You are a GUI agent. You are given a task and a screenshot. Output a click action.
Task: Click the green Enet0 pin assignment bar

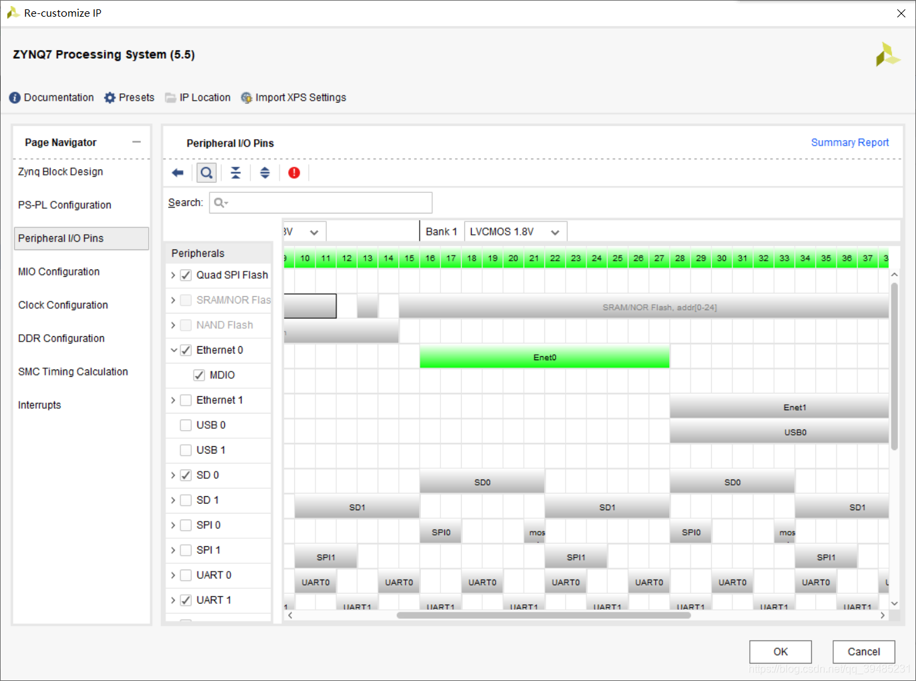click(x=544, y=357)
